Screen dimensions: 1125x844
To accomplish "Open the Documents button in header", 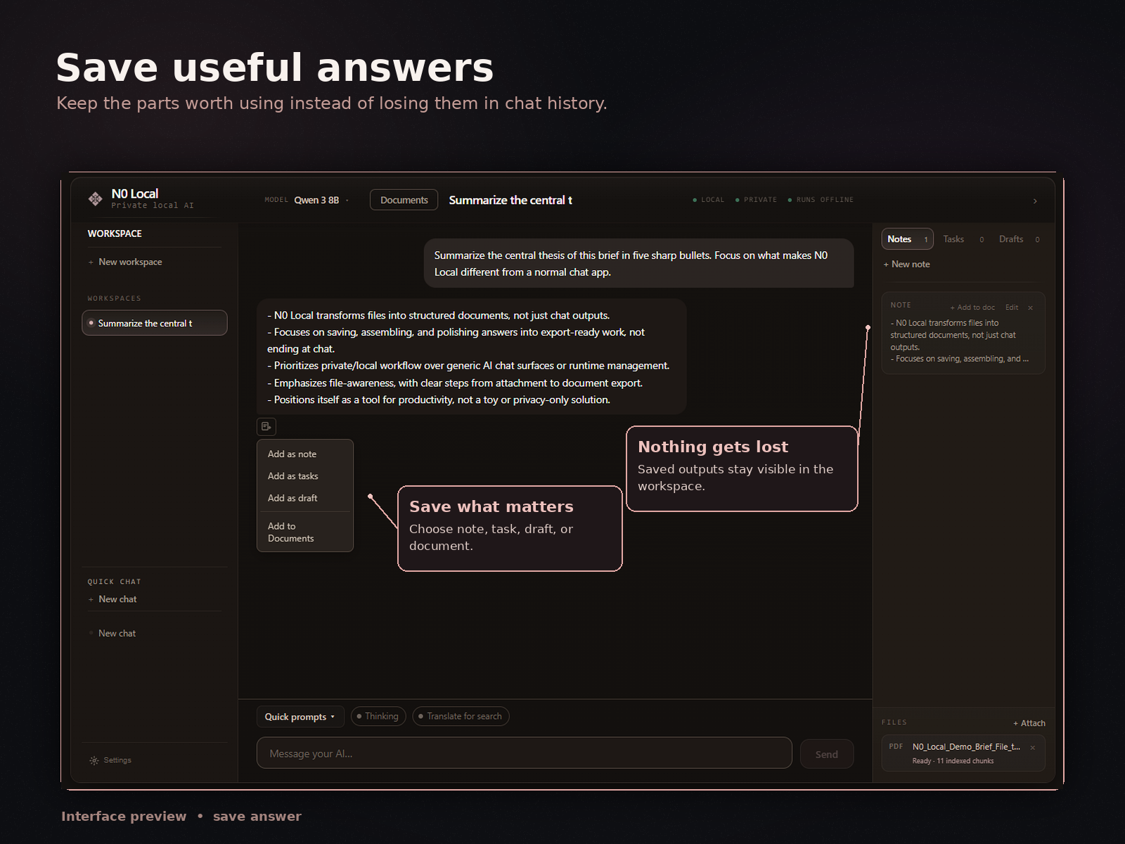I will pos(404,200).
